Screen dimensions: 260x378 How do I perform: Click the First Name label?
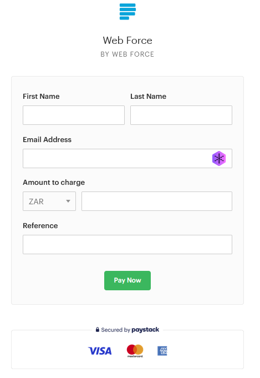pyautogui.click(x=41, y=97)
